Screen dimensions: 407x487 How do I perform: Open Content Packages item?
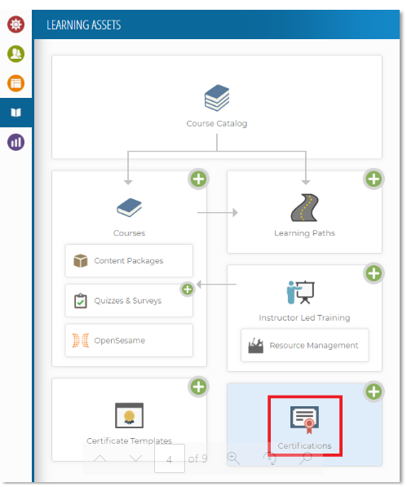coord(129,260)
